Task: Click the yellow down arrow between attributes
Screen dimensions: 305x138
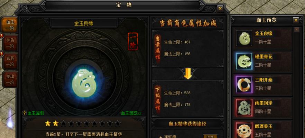Action: pos(188,74)
